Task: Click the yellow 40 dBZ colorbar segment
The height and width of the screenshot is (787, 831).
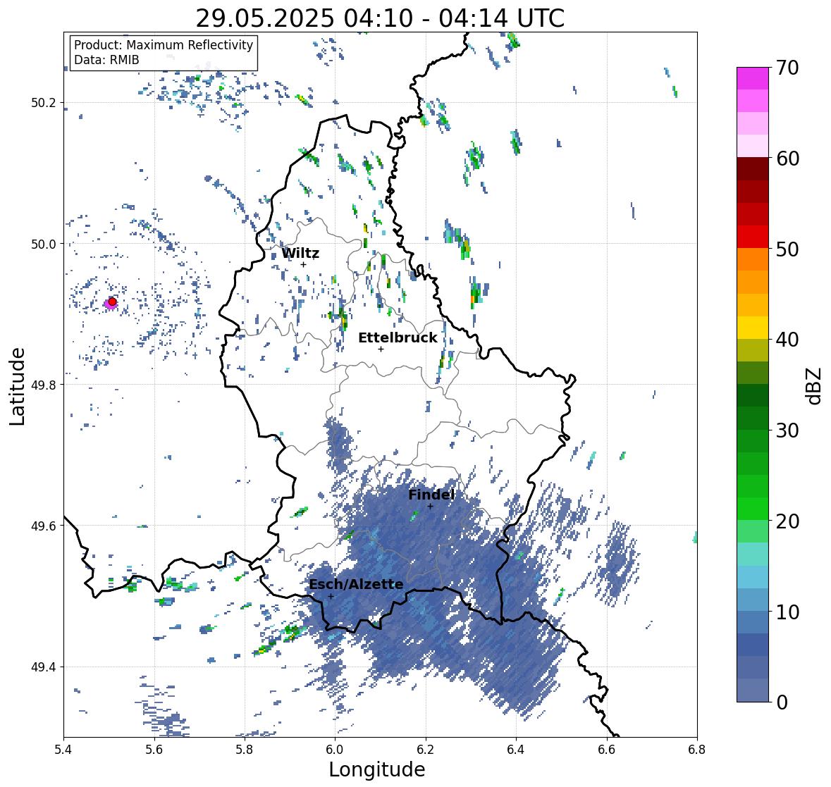Action: coord(752,328)
